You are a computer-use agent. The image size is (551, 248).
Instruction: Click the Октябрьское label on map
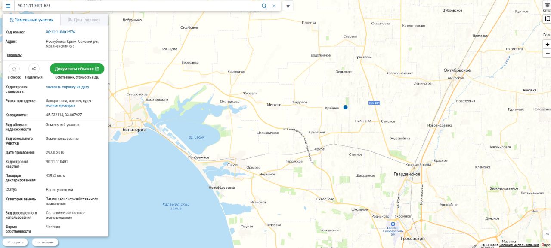coord(457,70)
